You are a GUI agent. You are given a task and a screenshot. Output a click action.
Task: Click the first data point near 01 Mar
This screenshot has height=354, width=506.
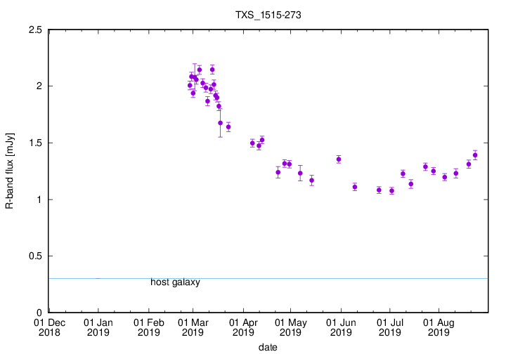tap(190, 85)
